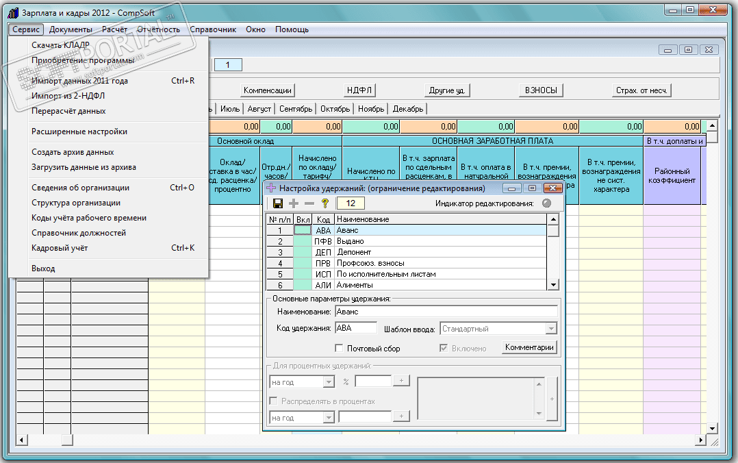Open the Сервис menu

coord(26,29)
